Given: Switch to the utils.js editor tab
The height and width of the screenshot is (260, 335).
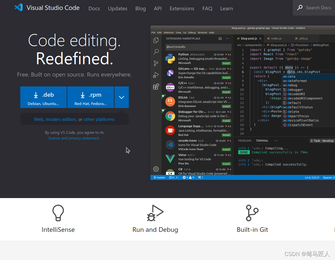Looking at the screenshot, I should (x=303, y=38).
